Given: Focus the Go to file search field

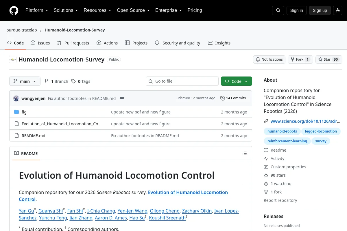Looking at the screenshot, I should click(x=182, y=81).
